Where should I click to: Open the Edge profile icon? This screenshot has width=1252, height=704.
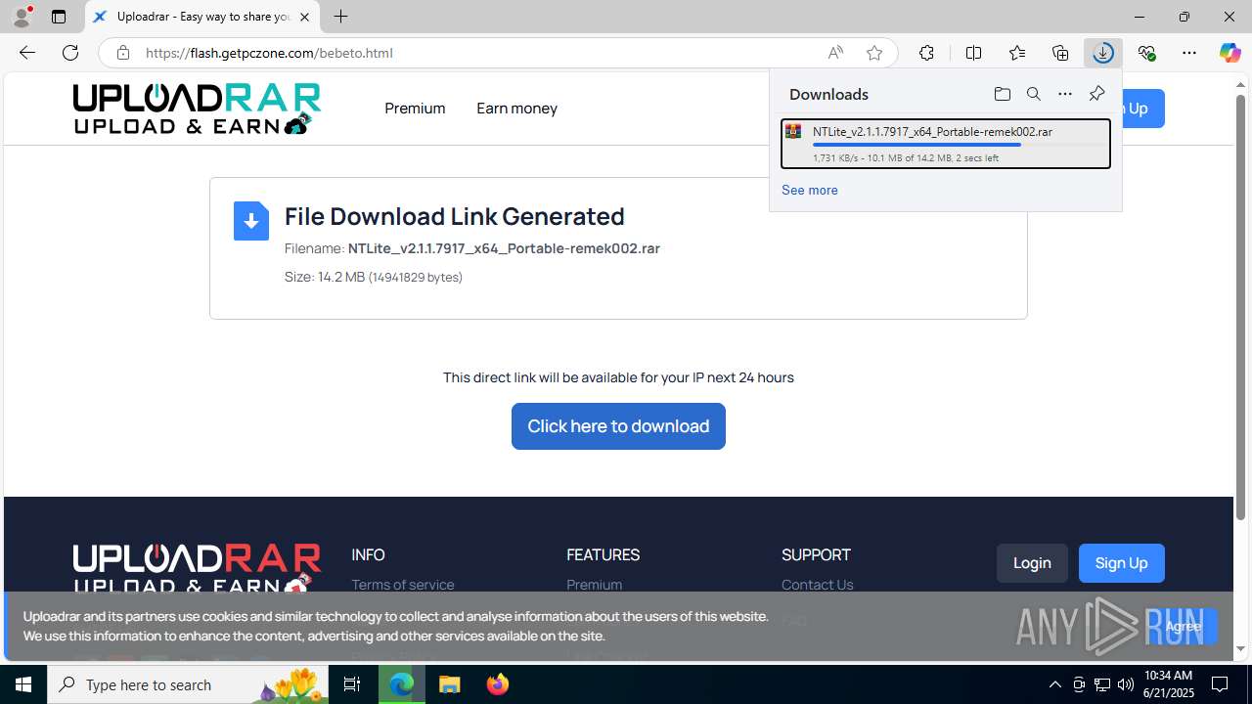pos(22,17)
